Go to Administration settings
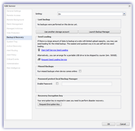 pos(13,64)
